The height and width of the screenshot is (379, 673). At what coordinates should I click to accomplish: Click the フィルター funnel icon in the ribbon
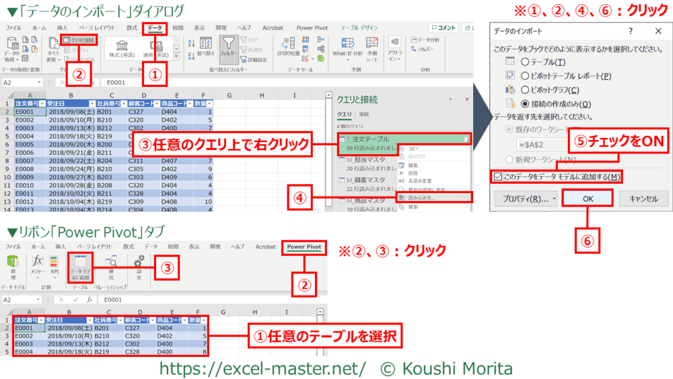229,46
